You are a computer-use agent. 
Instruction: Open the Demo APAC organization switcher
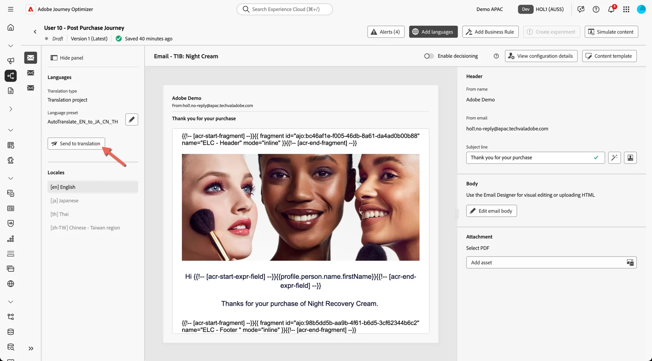point(489,9)
